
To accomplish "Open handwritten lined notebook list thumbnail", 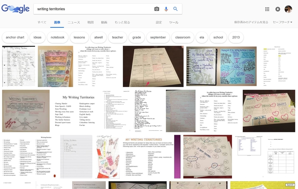I will [19, 66].
